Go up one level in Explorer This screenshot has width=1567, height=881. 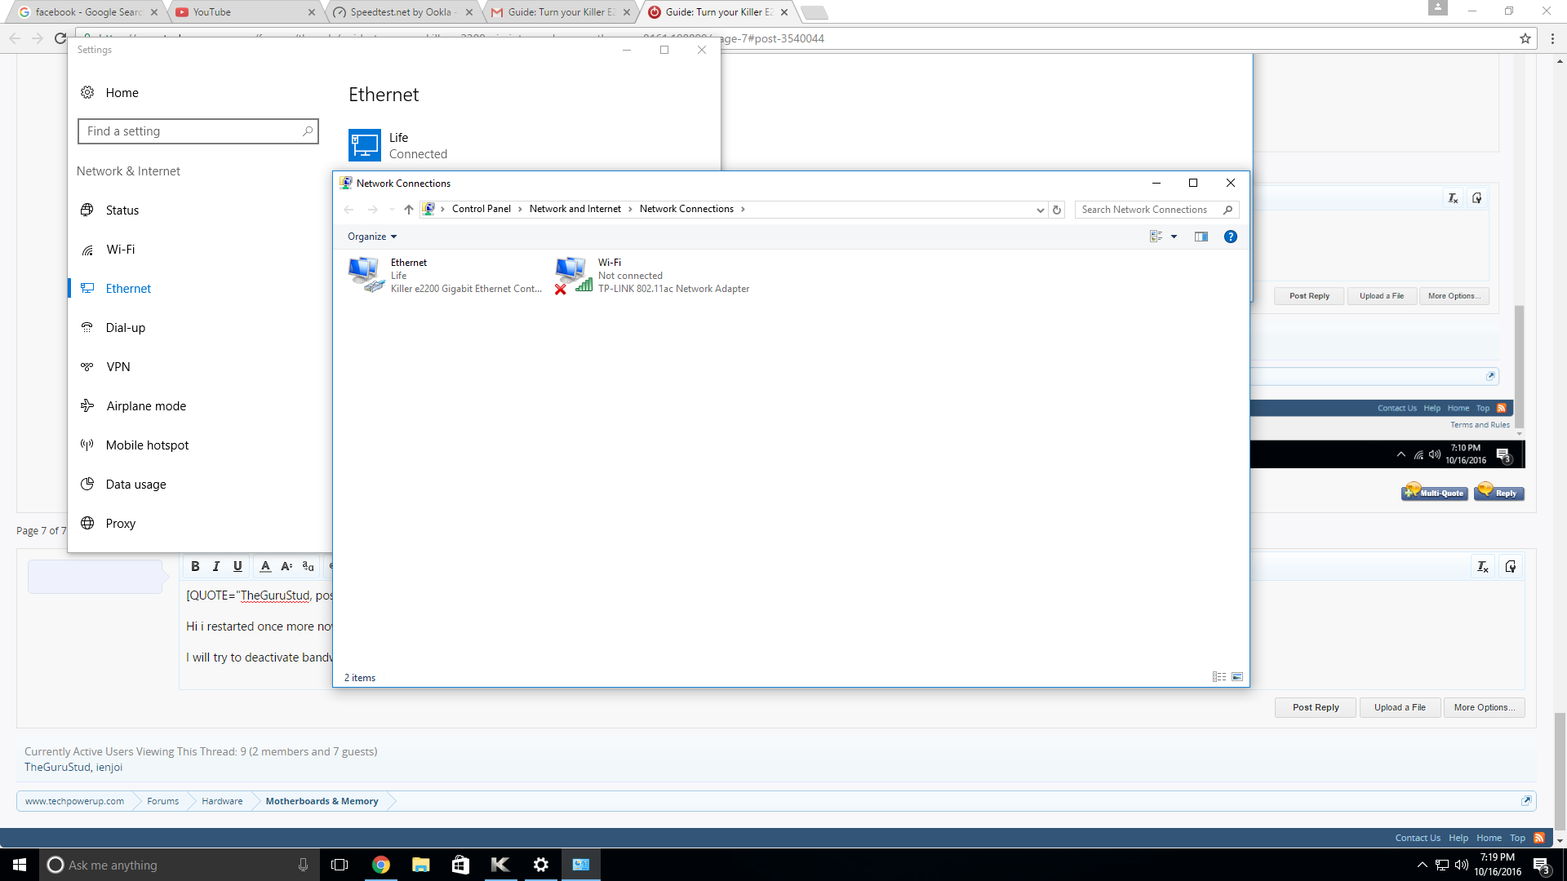pyautogui.click(x=409, y=210)
